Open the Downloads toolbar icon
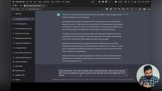Screen dimensions: 162x91 [x=136, y=9]
